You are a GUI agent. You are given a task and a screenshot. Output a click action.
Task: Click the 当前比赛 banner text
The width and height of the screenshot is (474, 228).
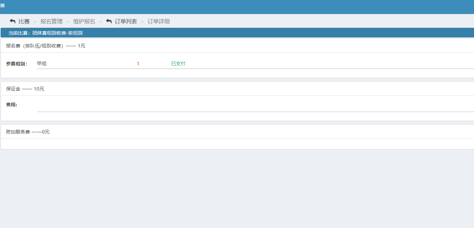pyautogui.click(x=45, y=33)
